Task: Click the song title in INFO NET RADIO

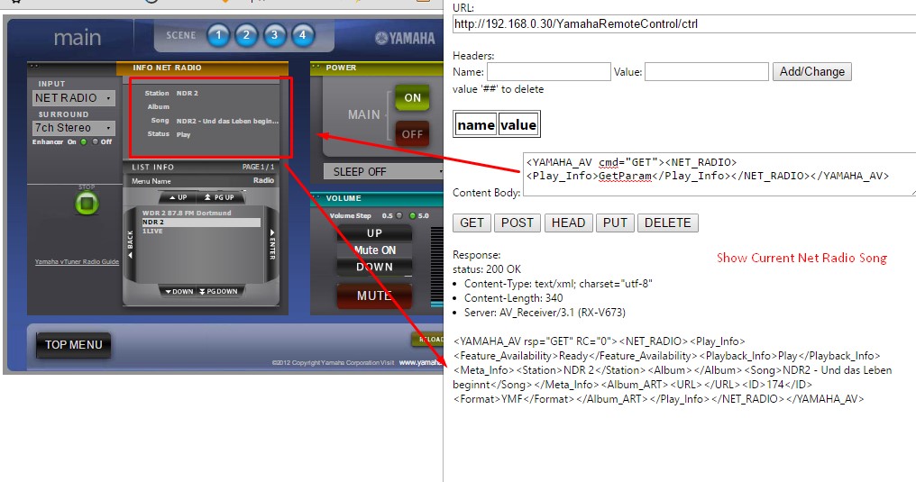Action: pos(227,121)
